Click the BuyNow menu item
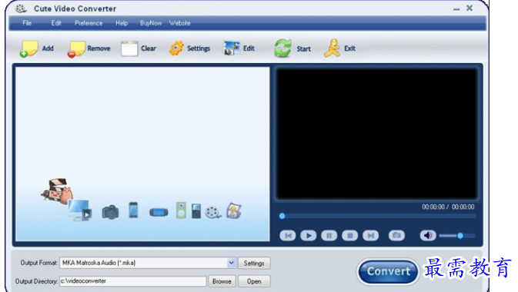 [151, 23]
